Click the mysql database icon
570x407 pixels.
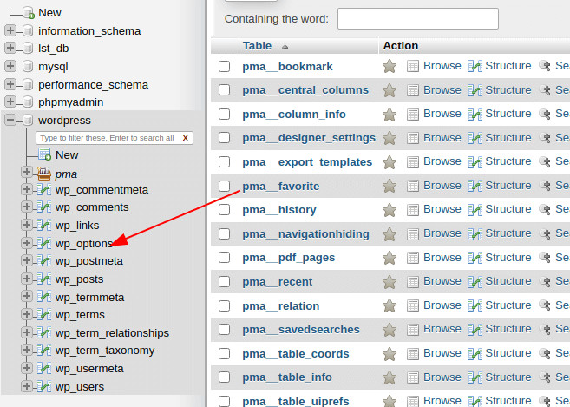coord(28,67)
